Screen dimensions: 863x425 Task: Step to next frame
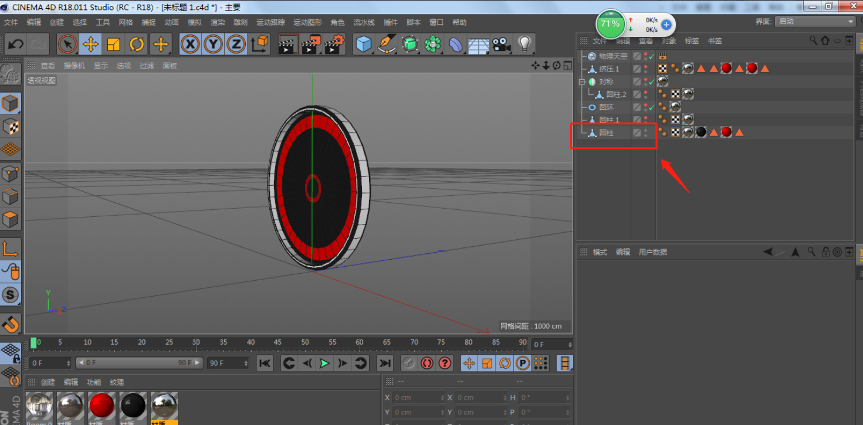(x=343, y=363)
